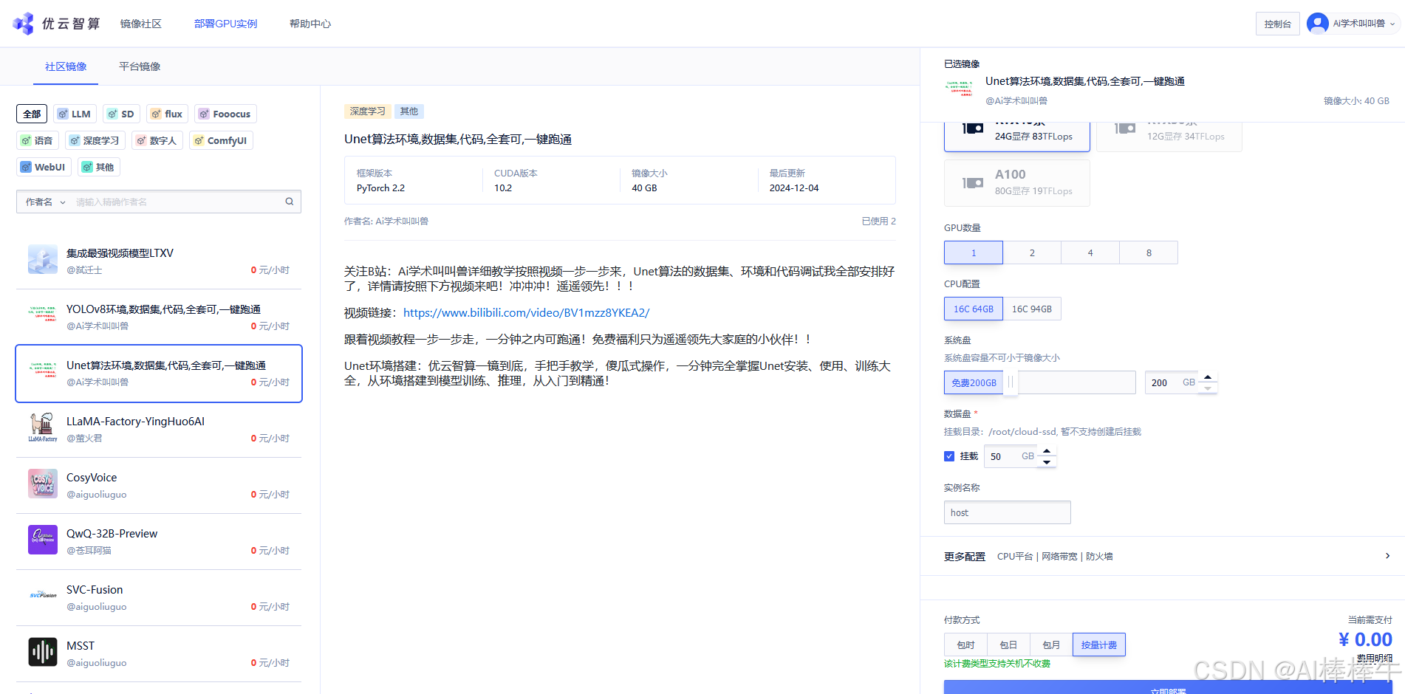Filter images by Fooocus tag
1405x694 pixels.
coord(225,114)
